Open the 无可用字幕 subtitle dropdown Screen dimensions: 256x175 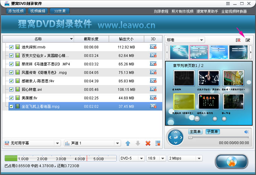(57, 143)
